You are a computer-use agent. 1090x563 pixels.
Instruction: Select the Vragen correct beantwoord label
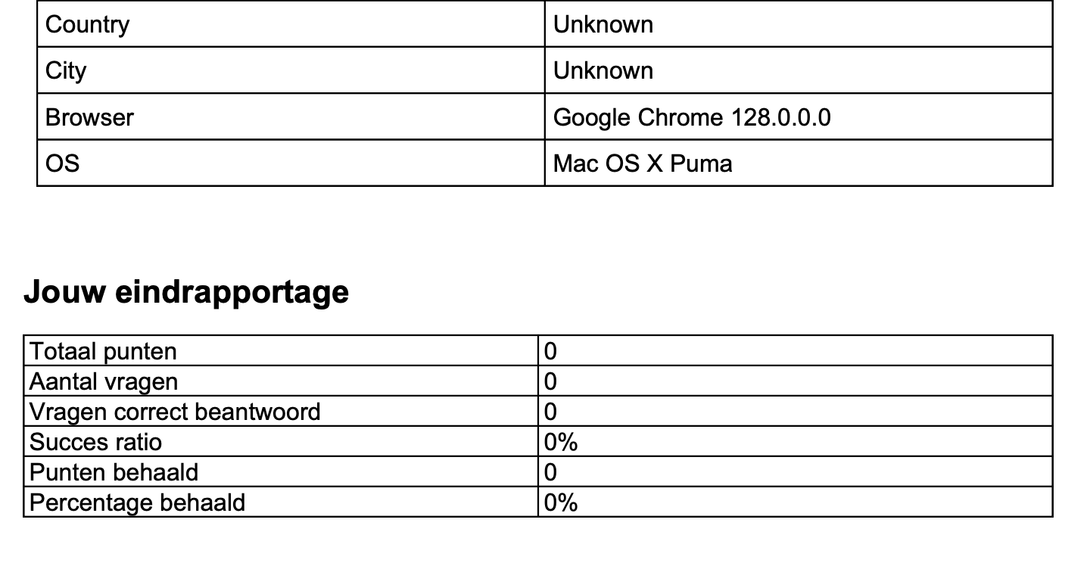pos(175,412)
